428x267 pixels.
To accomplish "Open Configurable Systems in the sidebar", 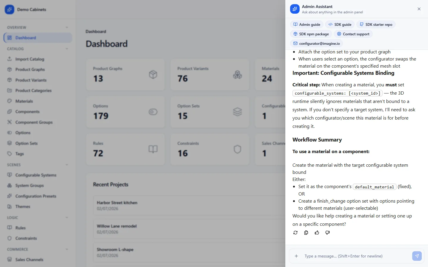I will 38,175.
